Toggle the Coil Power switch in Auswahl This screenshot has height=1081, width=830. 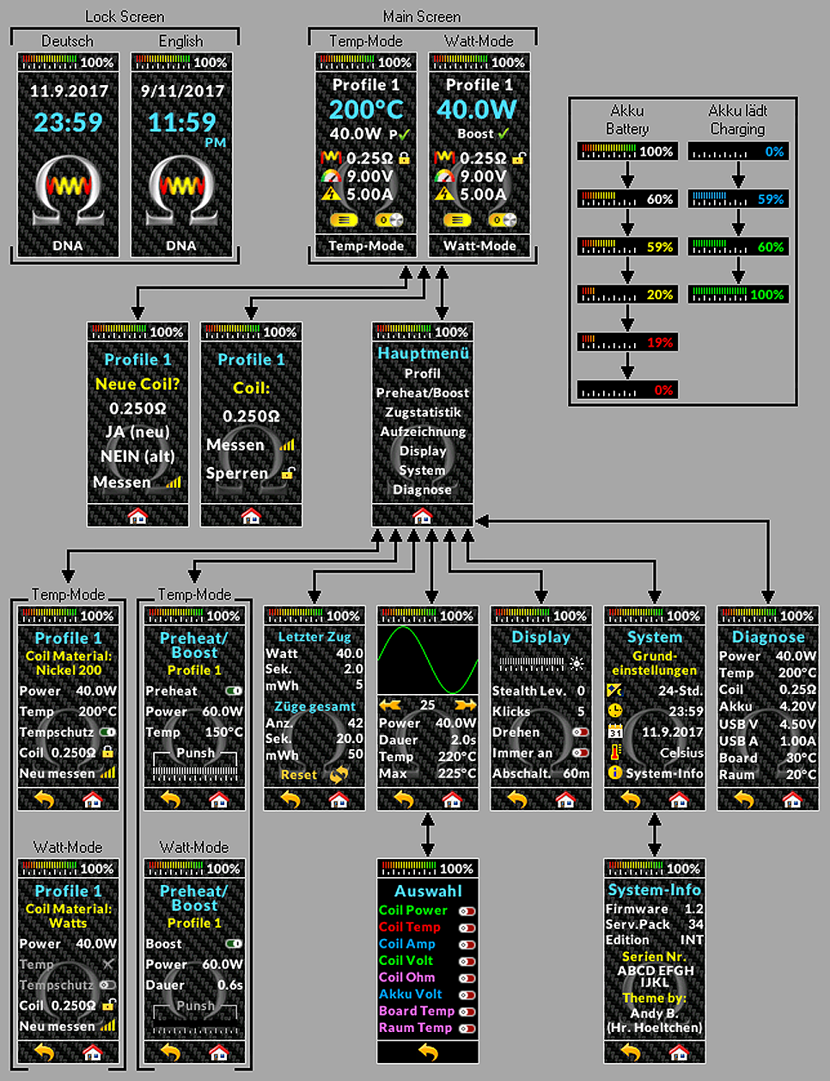(467, 911)
